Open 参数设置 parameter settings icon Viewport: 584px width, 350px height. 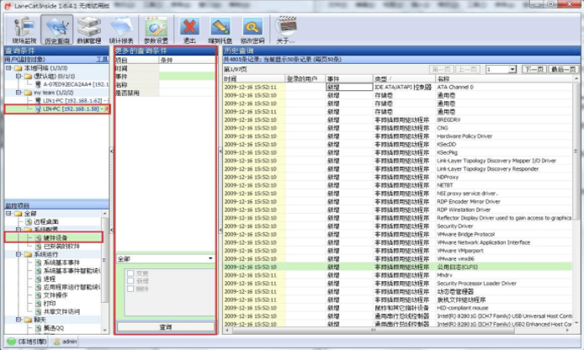tap(157, 29)
